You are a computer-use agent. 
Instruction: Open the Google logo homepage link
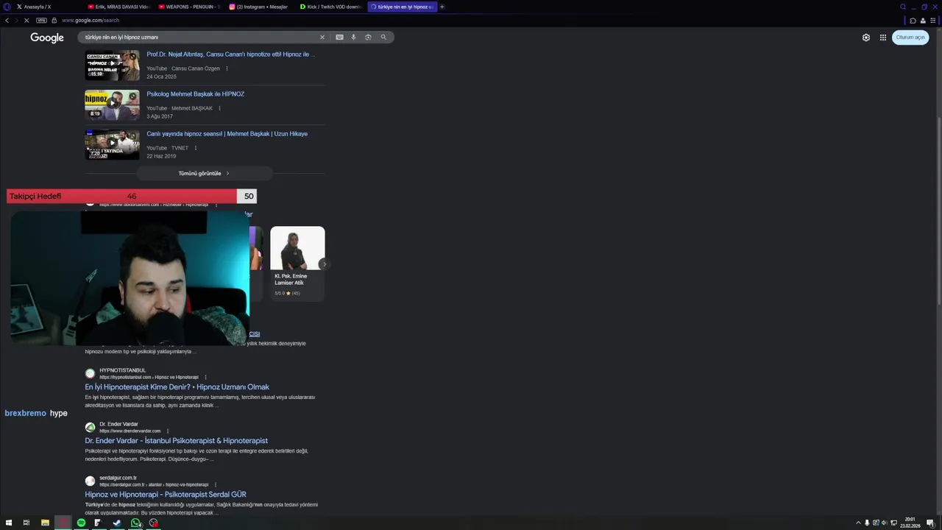click(47, 38)
